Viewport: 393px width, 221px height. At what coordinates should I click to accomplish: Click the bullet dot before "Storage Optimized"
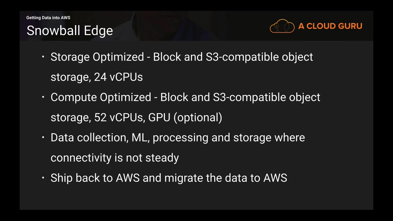pos(43,57)
